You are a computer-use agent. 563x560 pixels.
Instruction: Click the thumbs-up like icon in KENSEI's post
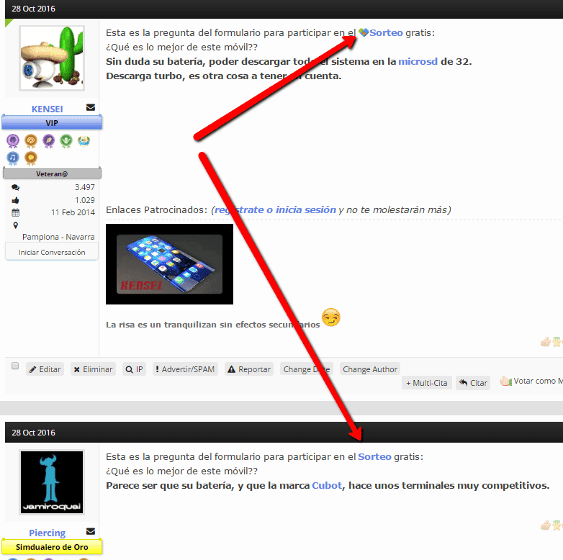click(x=546, y=342)
